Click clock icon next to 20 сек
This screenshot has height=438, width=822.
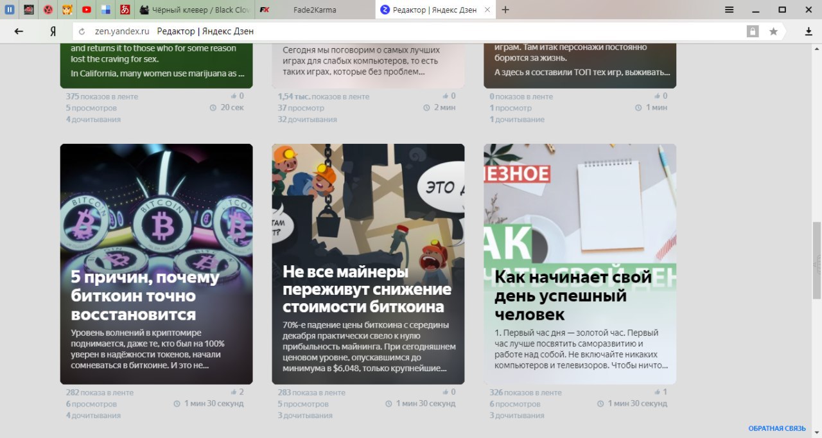click(213, 108)
